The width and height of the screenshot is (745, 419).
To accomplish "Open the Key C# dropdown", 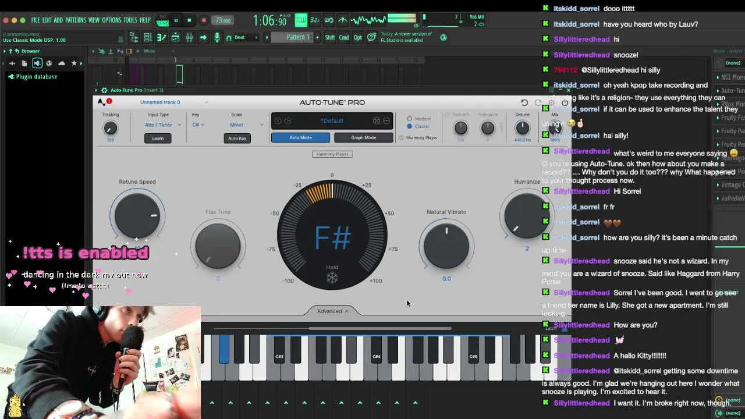I will [198, 125].
